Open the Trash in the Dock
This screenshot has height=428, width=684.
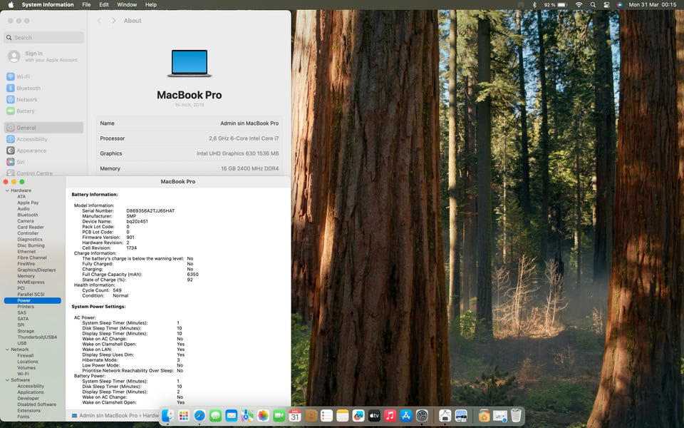pos(516,415)
